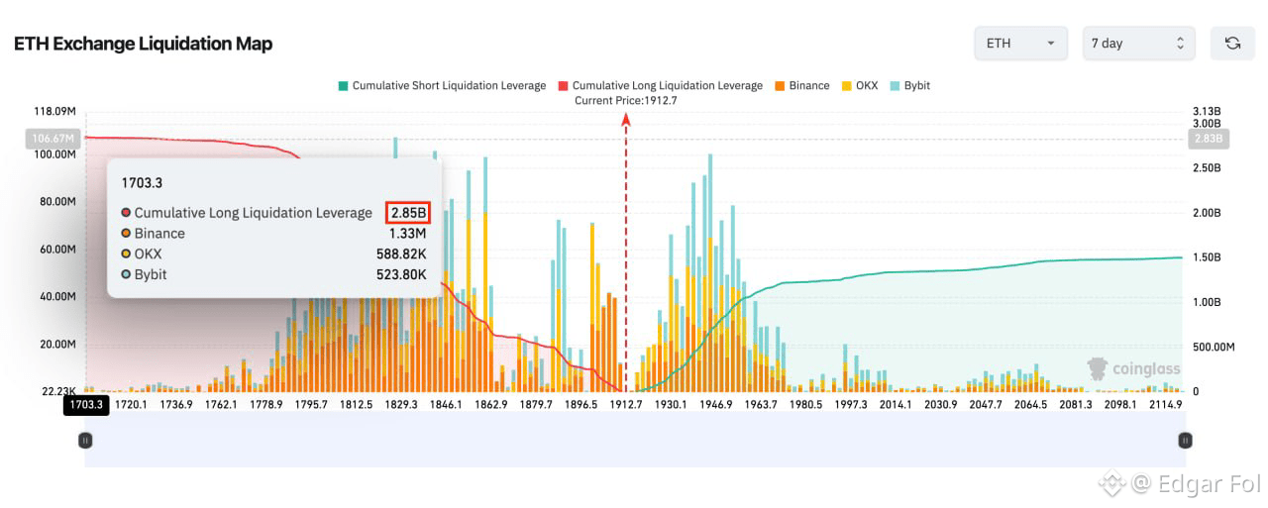Click the orange Binance legend swatch

point(780,86)
